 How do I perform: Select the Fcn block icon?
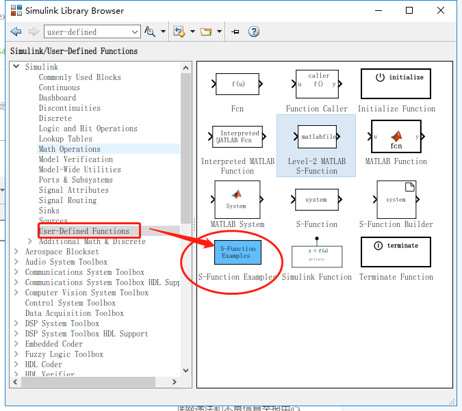tap(238, 84)
